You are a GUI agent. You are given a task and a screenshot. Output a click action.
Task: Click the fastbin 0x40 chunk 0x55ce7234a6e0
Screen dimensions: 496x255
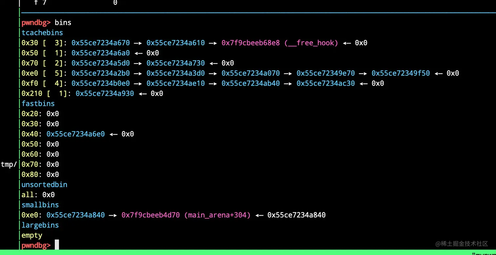point(76,134)
